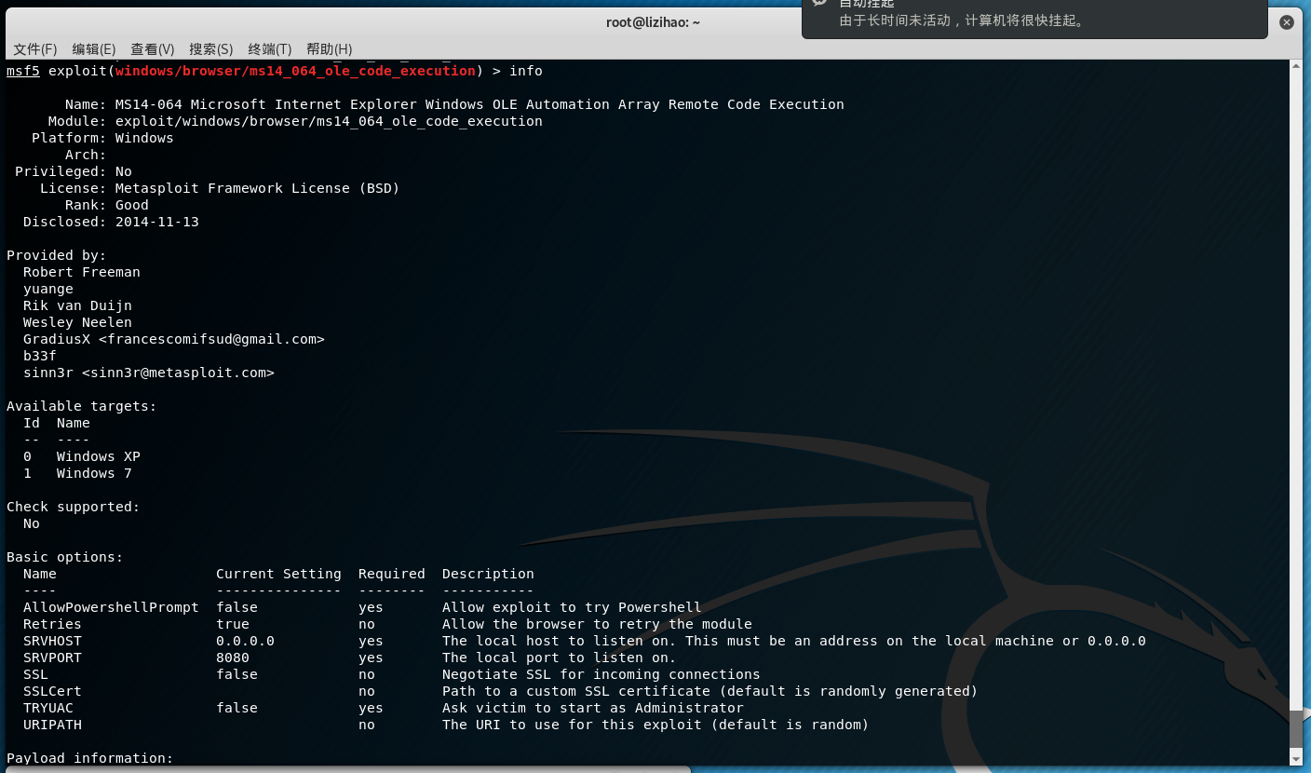Viewport: 1311px width, 773px height.
Task: Click the sinn3r metasploit email line
Action: coord(149,373)
